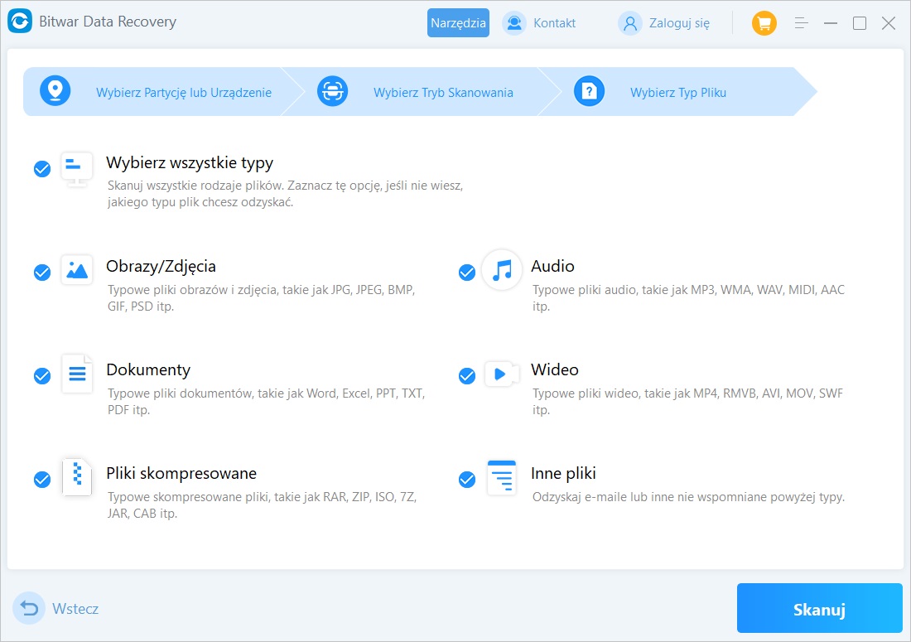911x642 pixels.
Task: Click the Pliki skompresowane archive icon
Action: (77, 477)
